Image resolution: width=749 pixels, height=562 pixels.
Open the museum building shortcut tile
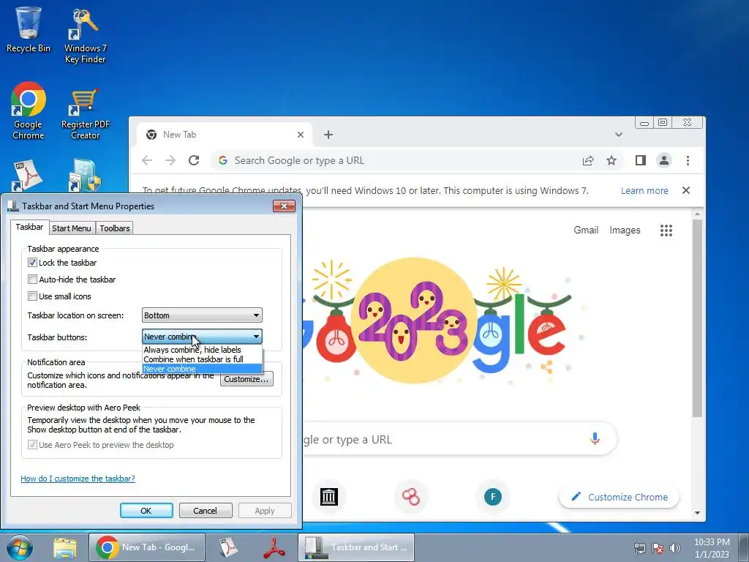point(328,497)
